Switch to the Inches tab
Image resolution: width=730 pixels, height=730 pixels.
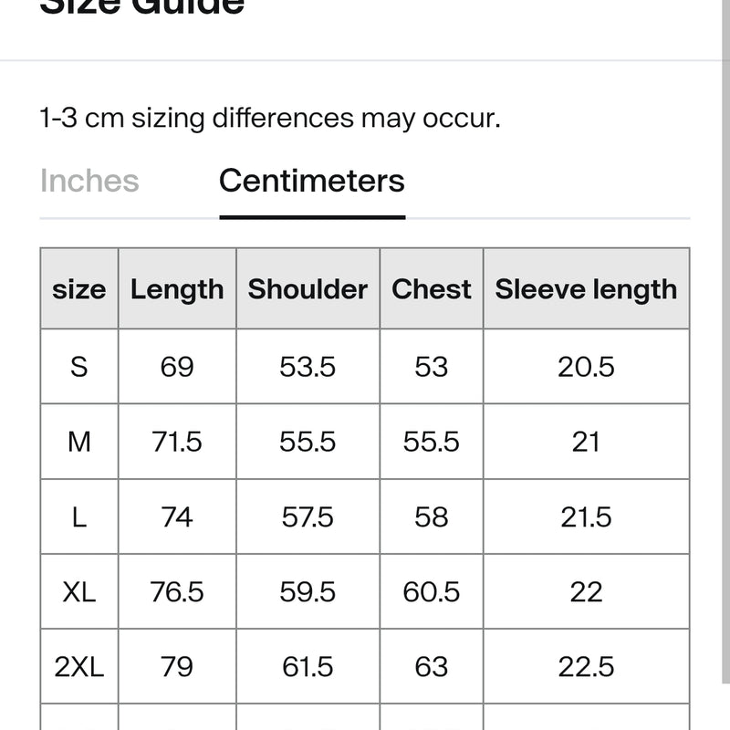tap(89, 181)
